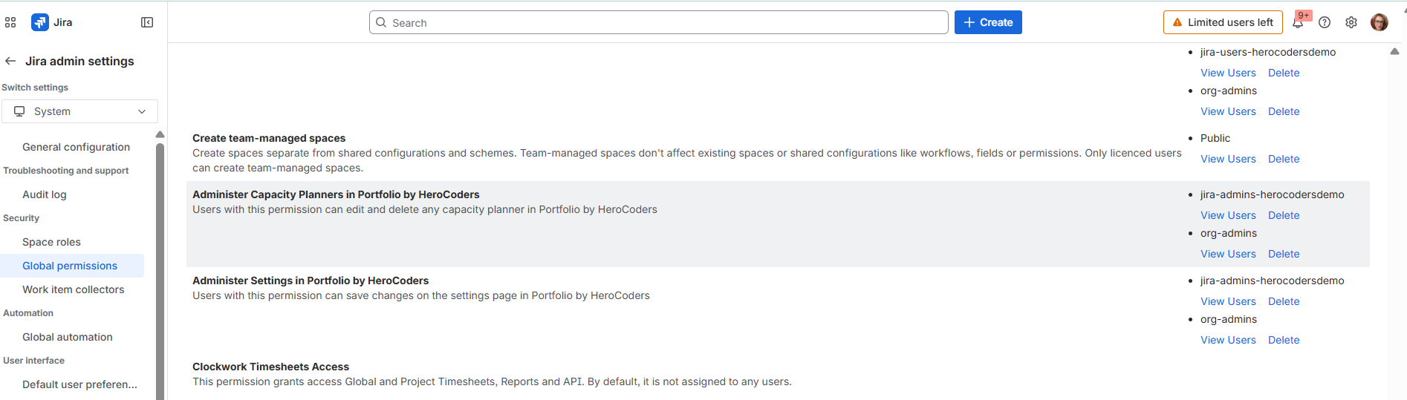Image resolution: width=1407 pixels, height=400 pixels.
Task: Click the Search input field
Action: tap(659, 22)
